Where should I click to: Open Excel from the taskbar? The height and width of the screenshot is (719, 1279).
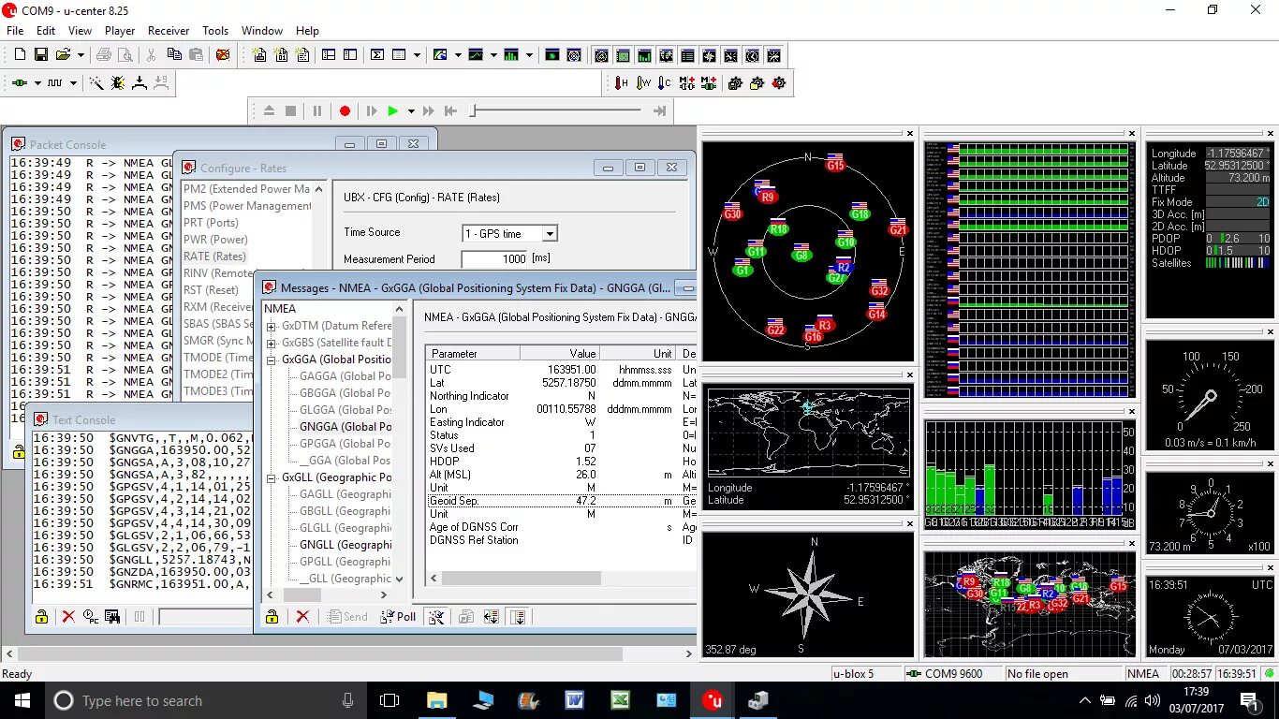point(621,700)
